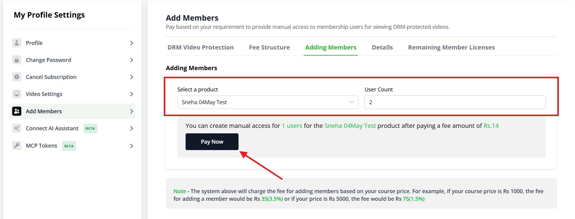Expand the Change Password chevron arrow

point(131,60)
